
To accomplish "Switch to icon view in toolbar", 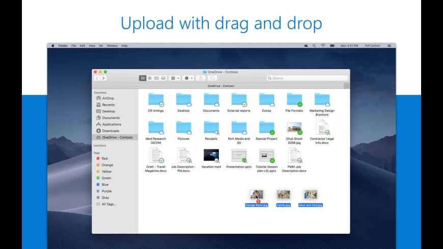I will pos(143,78).
